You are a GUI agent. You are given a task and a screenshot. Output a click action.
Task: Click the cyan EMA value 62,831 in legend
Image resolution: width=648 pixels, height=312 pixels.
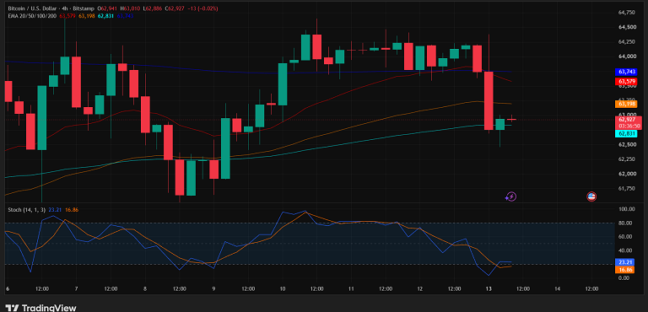tap(105, 16)
